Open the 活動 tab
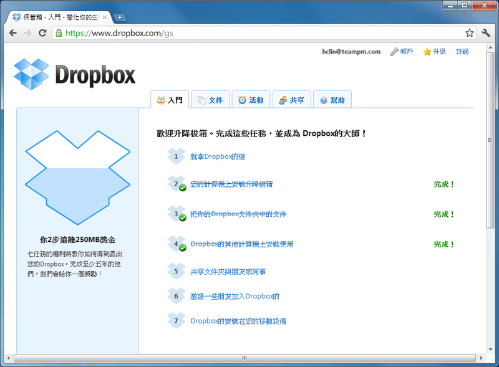 (251, 100)
